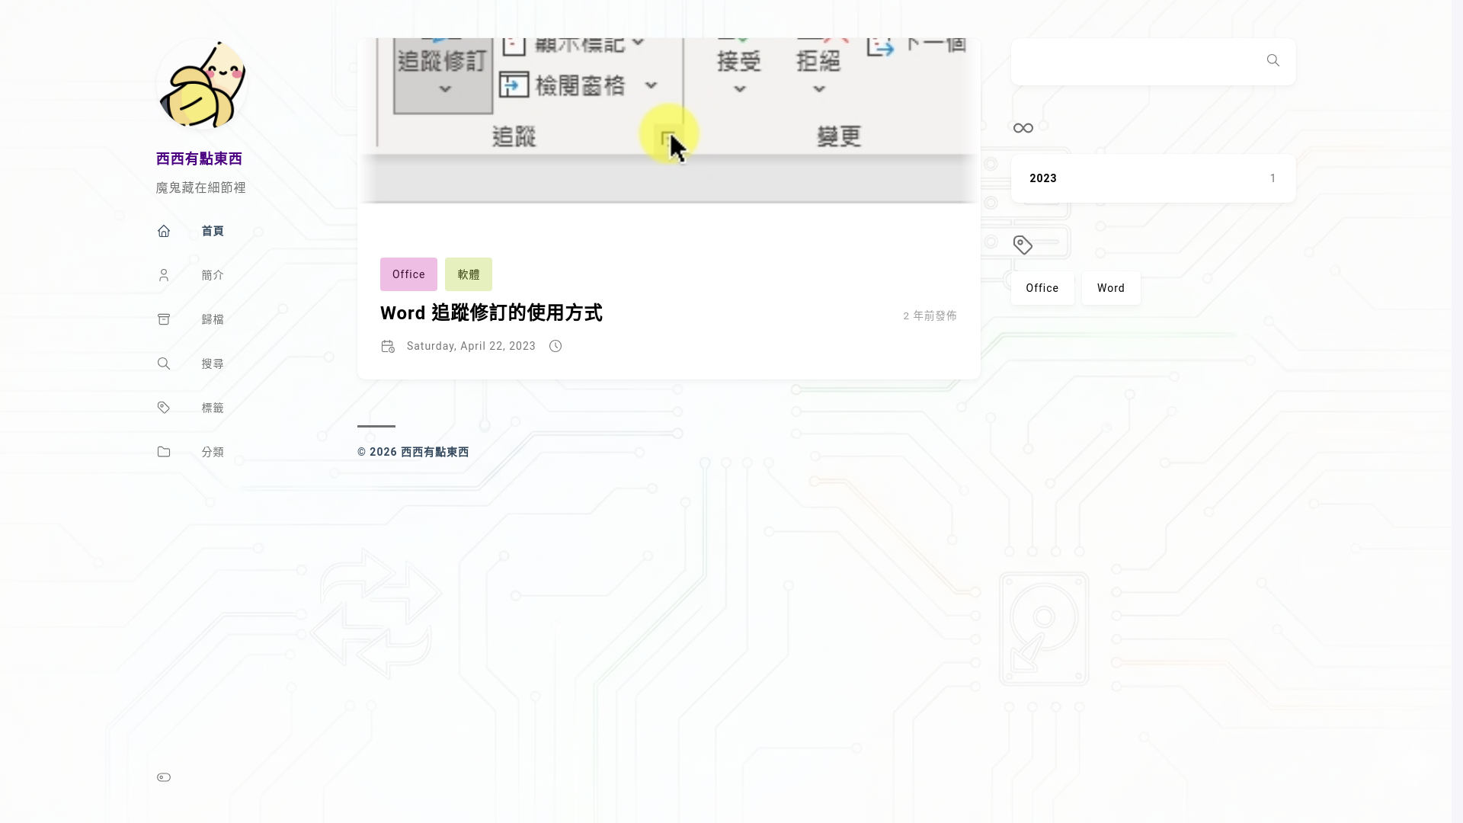Viewport: 1463px width, 823px height.
Task: Click the date Saturday, April 22, 2023
Action: [471, 346]
